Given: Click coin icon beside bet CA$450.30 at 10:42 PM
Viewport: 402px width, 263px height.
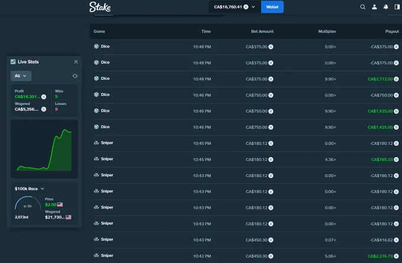Looking at the screenshot, I should point(271,256).
